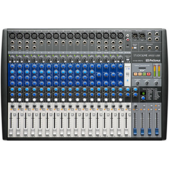Viewport: 169px width, 169px height.
Task: Click channel 5 pan knob above fader
Action: [41, 106]
